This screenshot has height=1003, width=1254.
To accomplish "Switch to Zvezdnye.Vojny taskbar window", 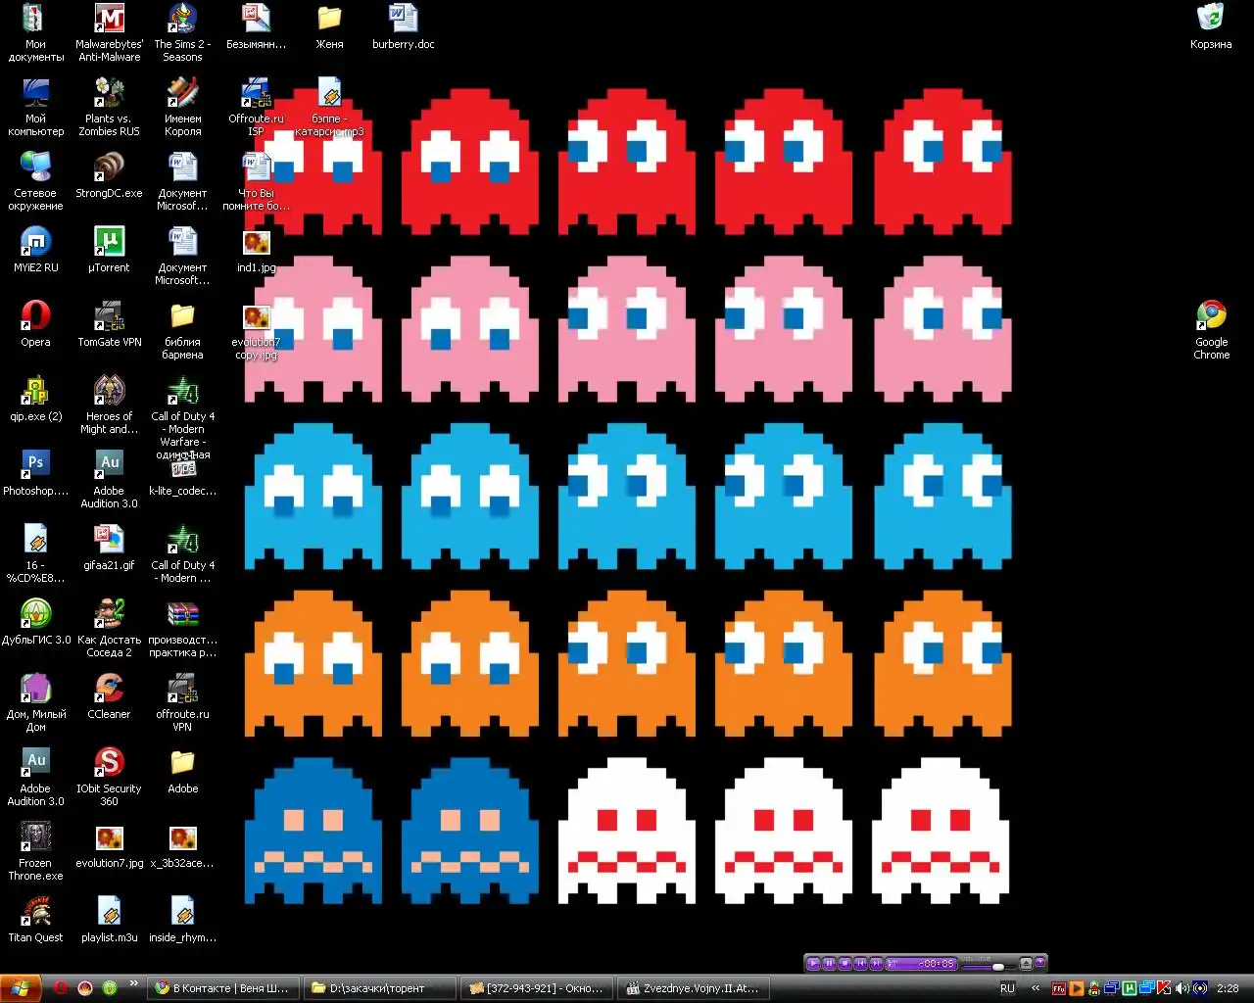I will [x=693, y=988].
